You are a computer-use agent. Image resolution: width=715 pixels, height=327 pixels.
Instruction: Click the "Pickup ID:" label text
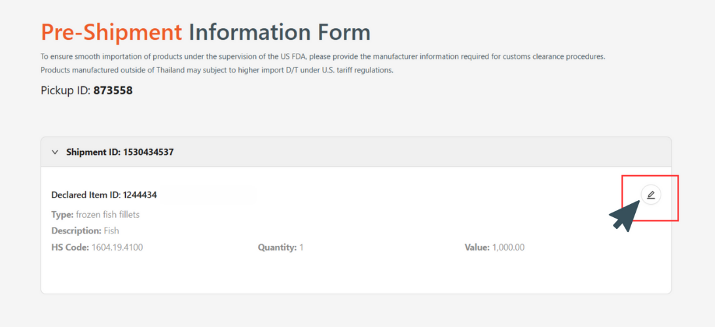65,90
